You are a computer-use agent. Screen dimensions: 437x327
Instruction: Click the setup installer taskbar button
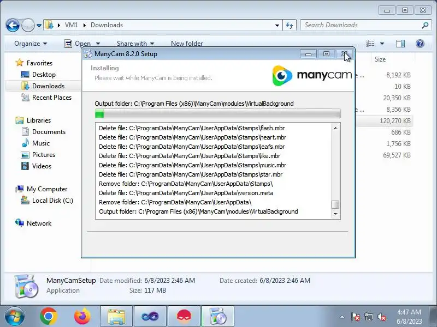(x=218, y=317)
